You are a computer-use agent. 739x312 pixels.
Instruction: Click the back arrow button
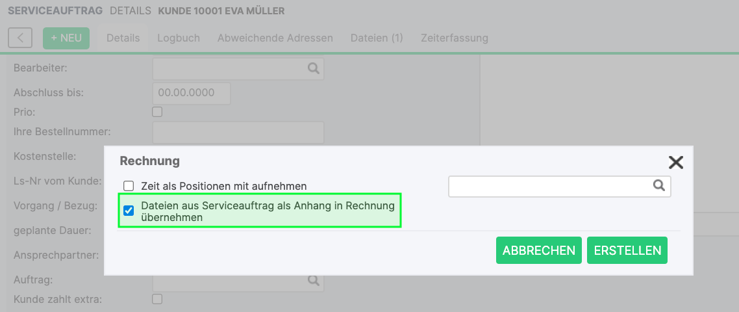(21, 38)
